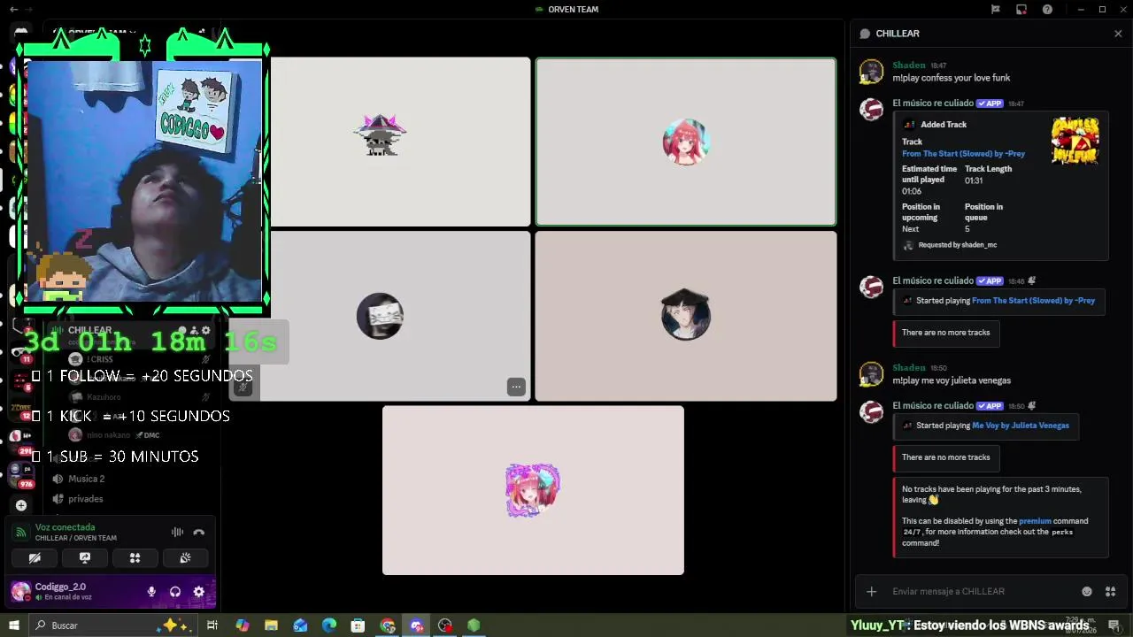The width and height of the screenshot is (1133, 637).
Task: Add a server with plus button
Action: (x=21, y=505)
